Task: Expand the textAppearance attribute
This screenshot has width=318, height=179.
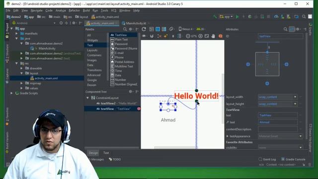Action: [228, 136]
